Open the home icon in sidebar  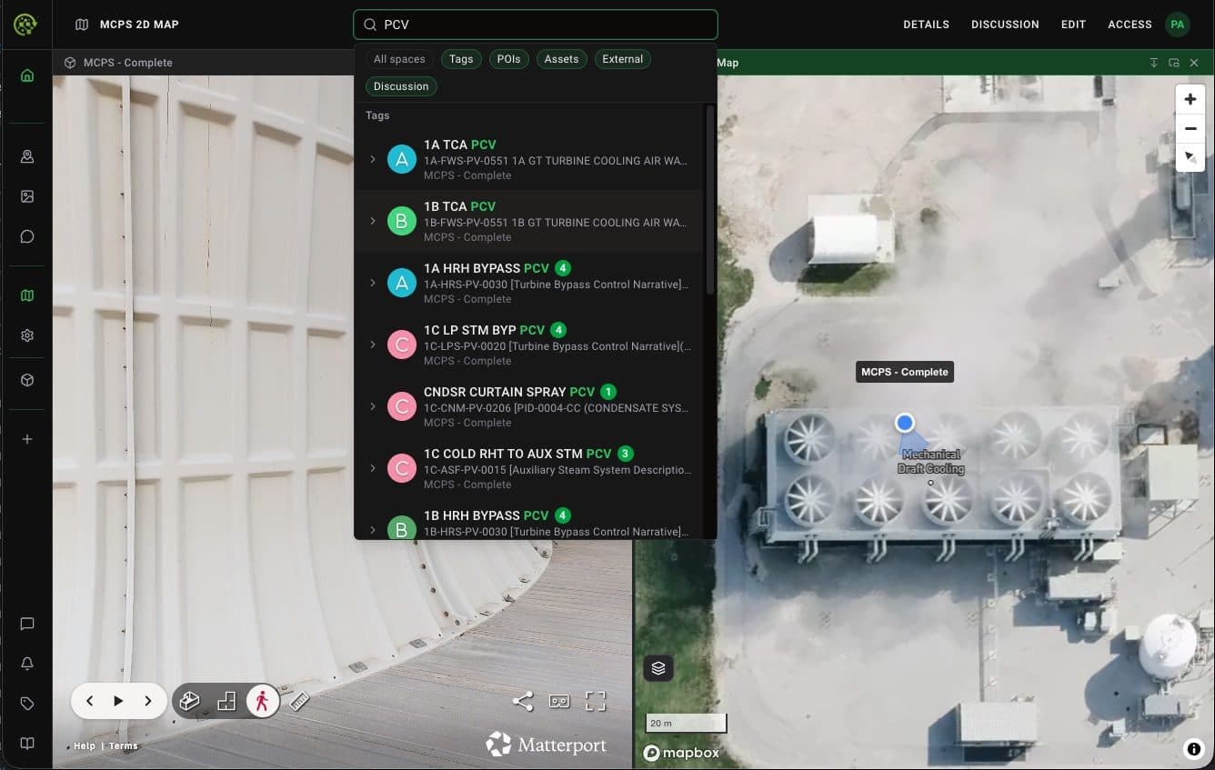pyautogui.click(x=26, y=75)
